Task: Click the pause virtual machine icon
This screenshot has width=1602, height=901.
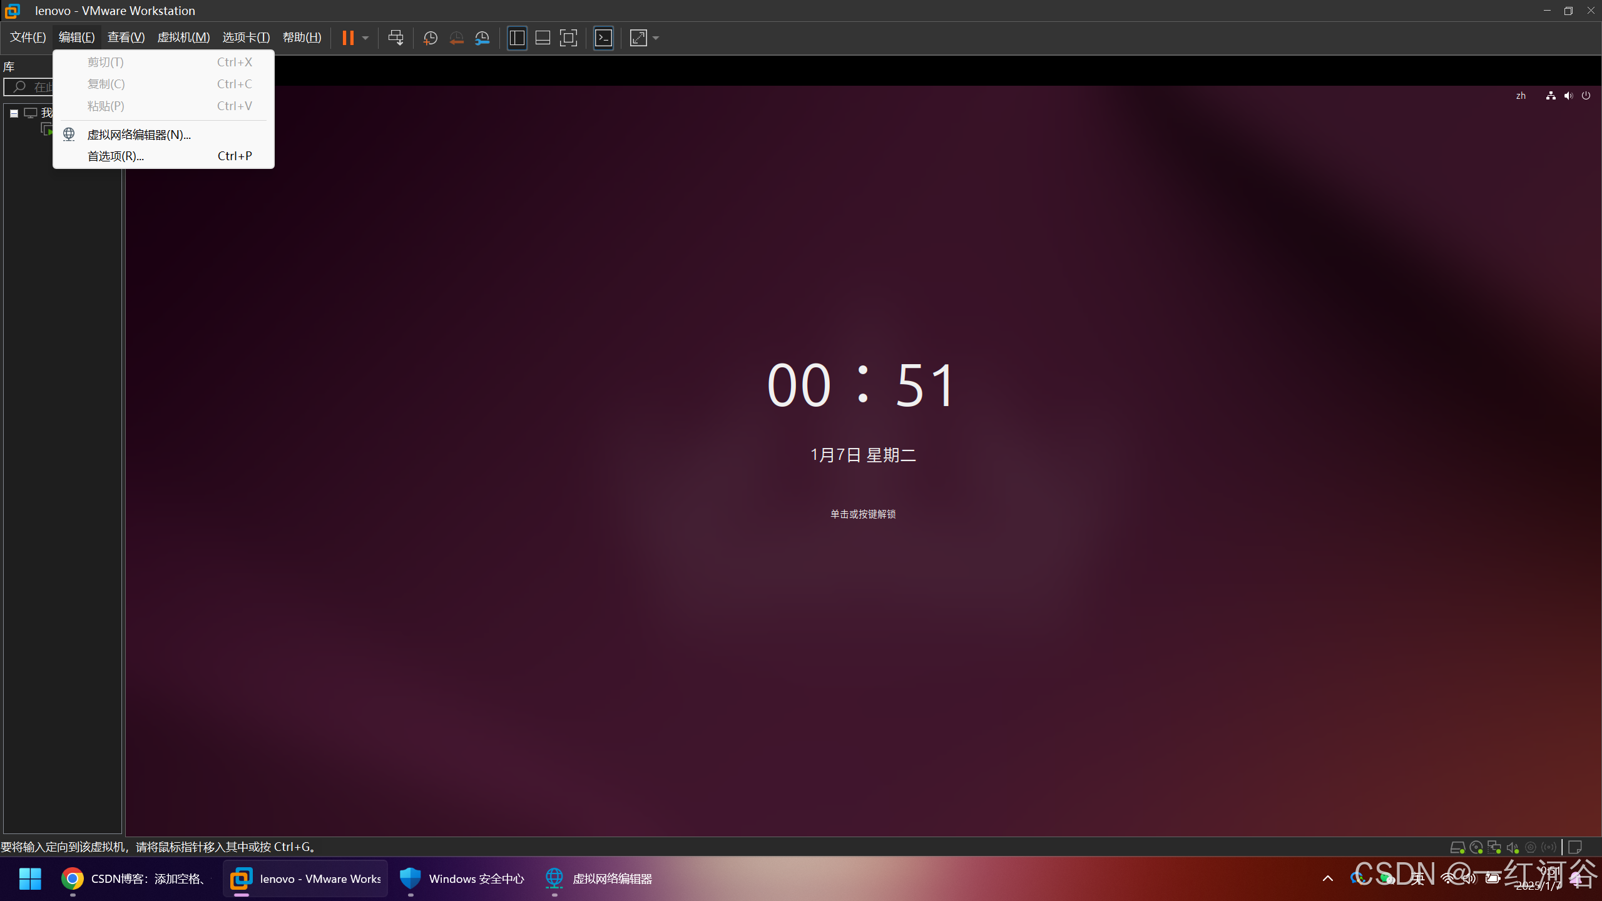Action: tap(348, 38)
